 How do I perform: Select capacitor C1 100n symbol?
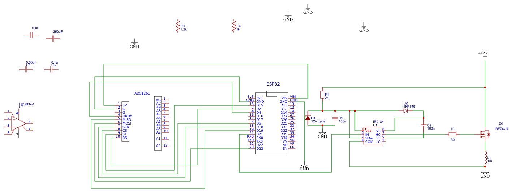pos(335,118)
